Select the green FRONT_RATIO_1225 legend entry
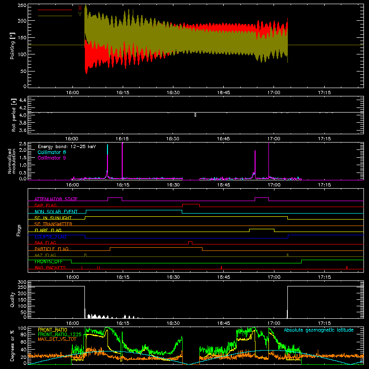369x369 pixels. [60, 334]
